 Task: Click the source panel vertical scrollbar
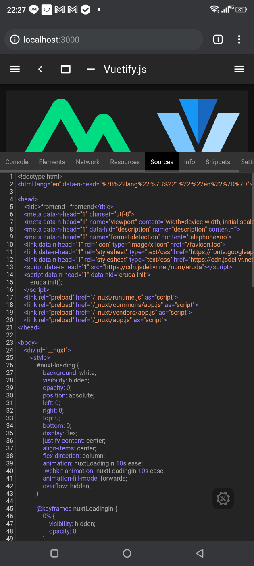(252, 230)
